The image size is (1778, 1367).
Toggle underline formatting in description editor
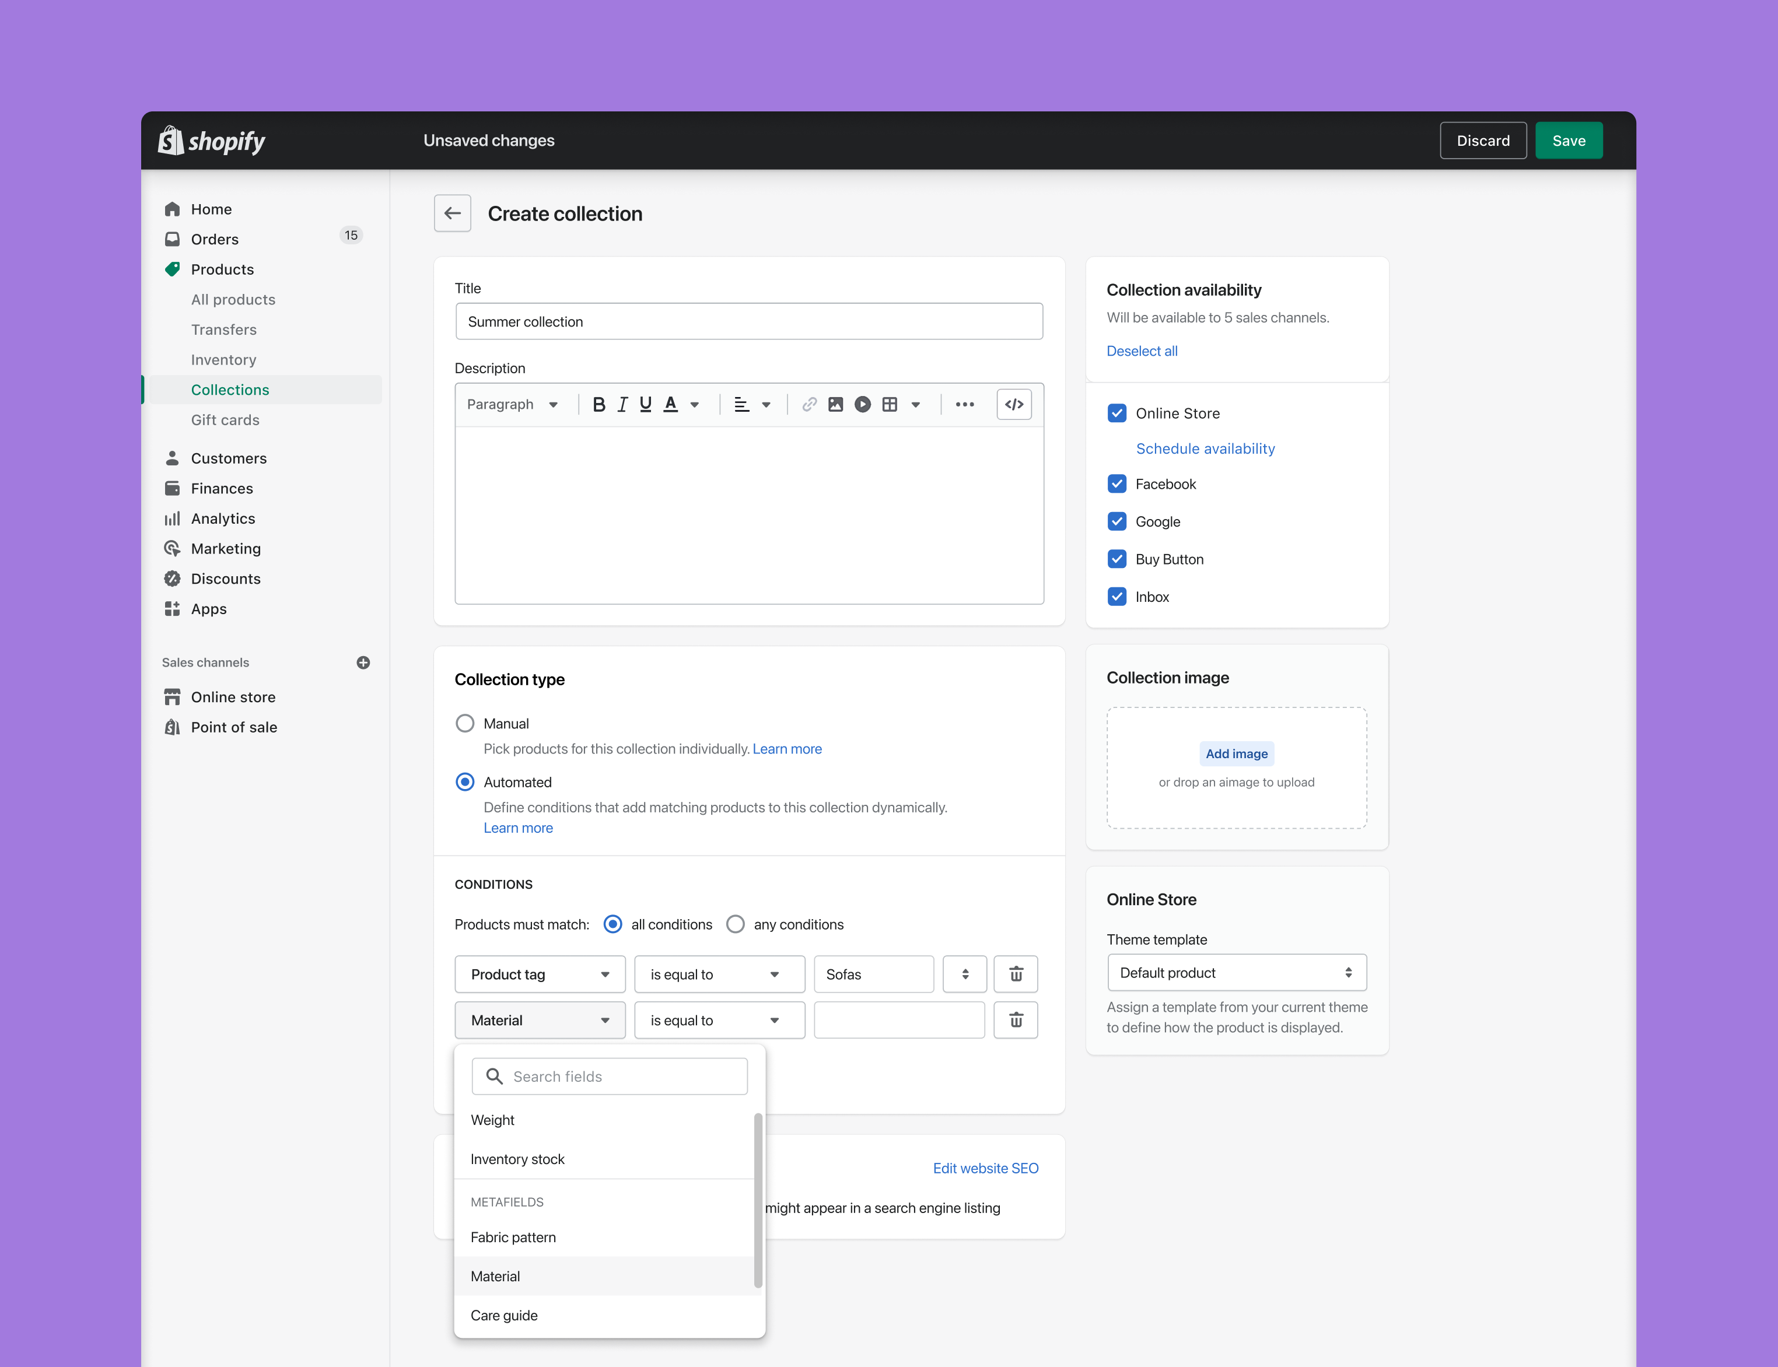(x=646, y=404)
